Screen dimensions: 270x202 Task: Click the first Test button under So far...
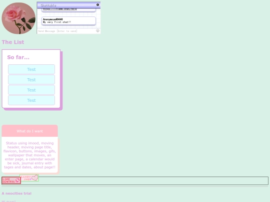(31, 69)
